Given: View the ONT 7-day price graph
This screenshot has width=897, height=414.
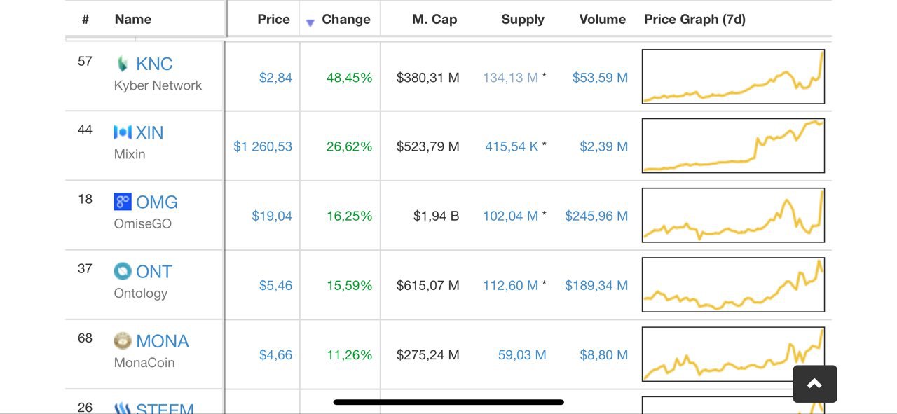Looking at the screenshot, I should point(733,284).
